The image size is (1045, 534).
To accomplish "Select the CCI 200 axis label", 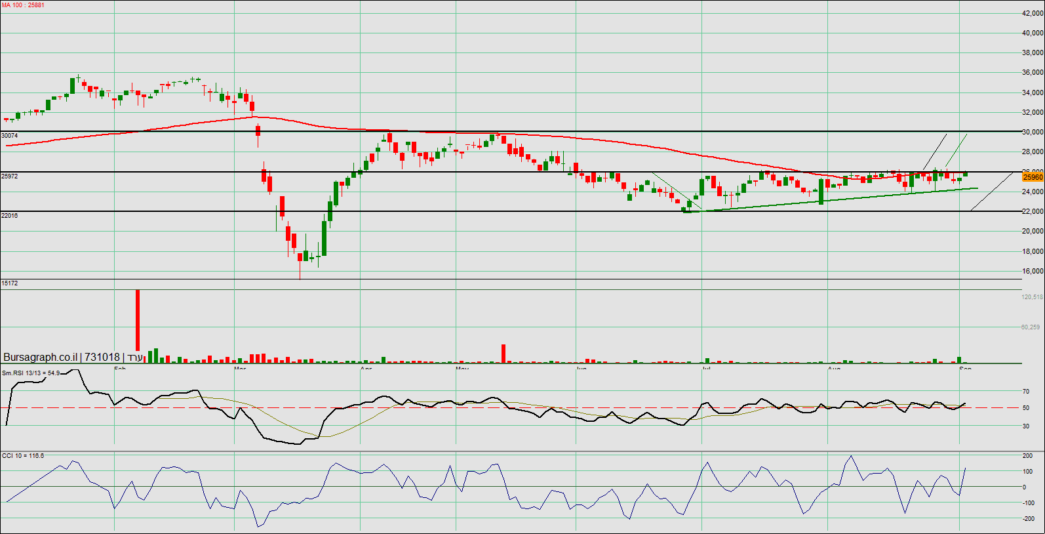I will (x=1028, y=456).
